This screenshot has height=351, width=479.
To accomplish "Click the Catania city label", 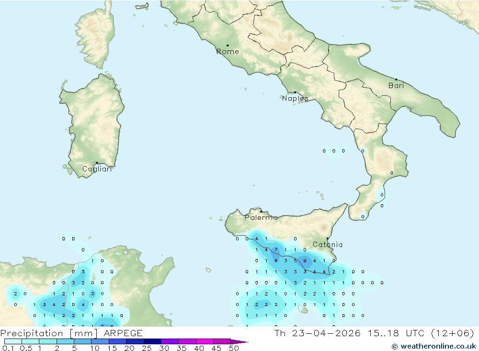I will tap(328, 244).
